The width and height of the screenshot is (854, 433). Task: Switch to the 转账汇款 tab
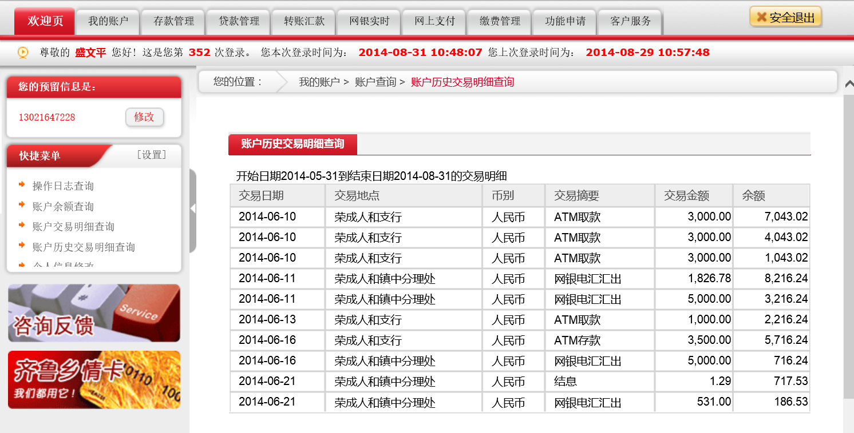tap(304, 21)
